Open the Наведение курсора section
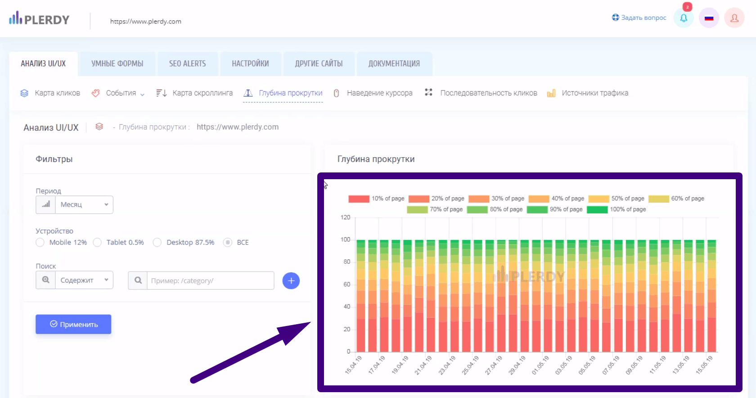 tap(379, 93)
